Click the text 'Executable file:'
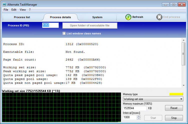 [x=19, y=52]
